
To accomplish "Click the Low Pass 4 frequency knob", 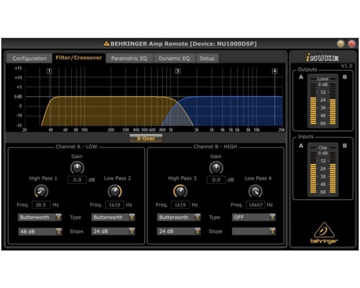I will tap(256, 191).
